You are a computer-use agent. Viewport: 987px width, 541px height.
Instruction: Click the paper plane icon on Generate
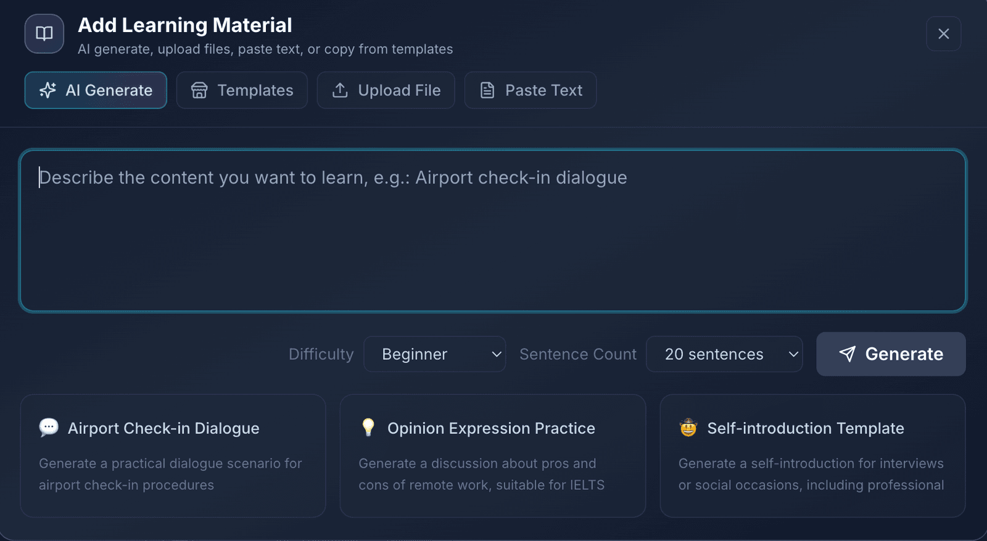point(849,354)
